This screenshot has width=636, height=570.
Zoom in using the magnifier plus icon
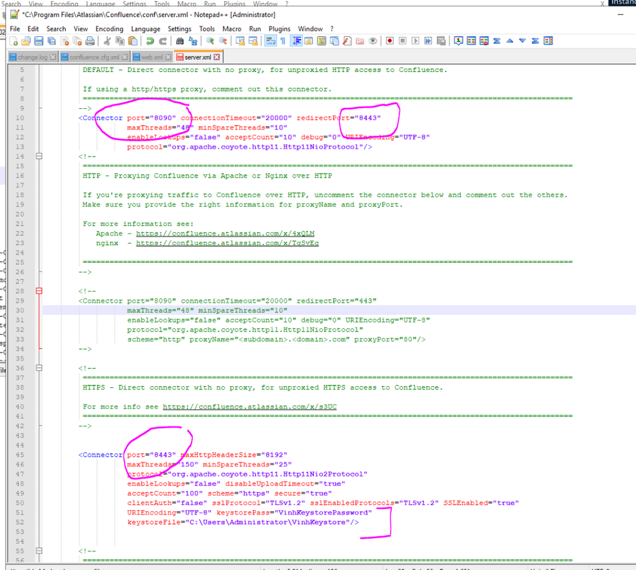(x=210, y=41)
